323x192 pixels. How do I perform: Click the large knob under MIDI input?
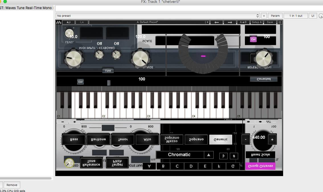[x=73, y=58]
